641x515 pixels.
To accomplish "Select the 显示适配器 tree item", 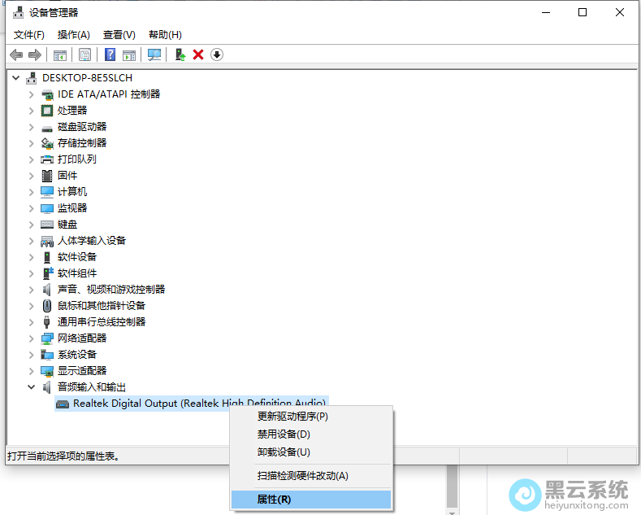I will (81, 371).
